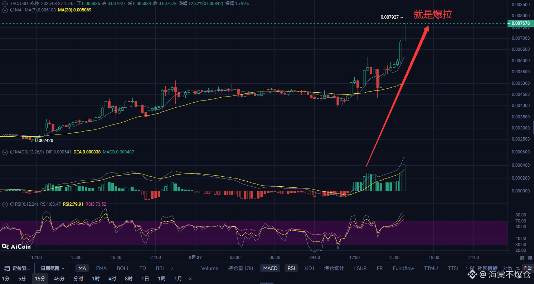Toggle the BOLL overlay indicator

[123, 268]
